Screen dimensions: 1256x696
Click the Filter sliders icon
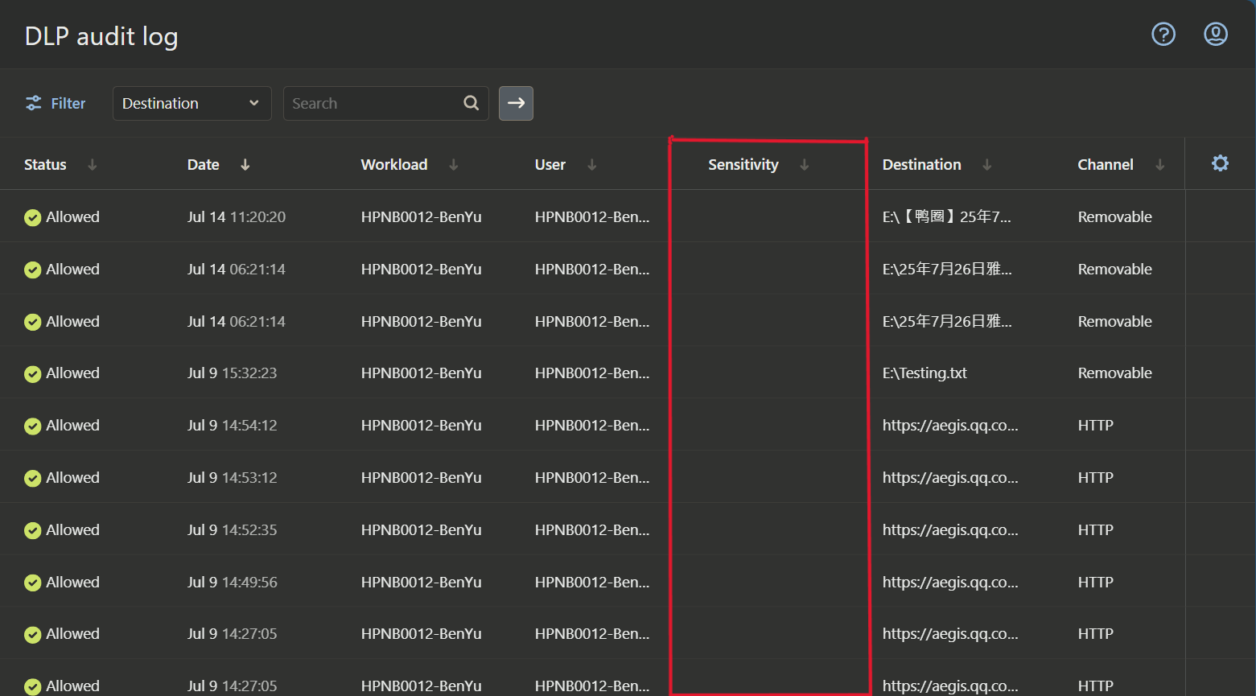[33, 103]
